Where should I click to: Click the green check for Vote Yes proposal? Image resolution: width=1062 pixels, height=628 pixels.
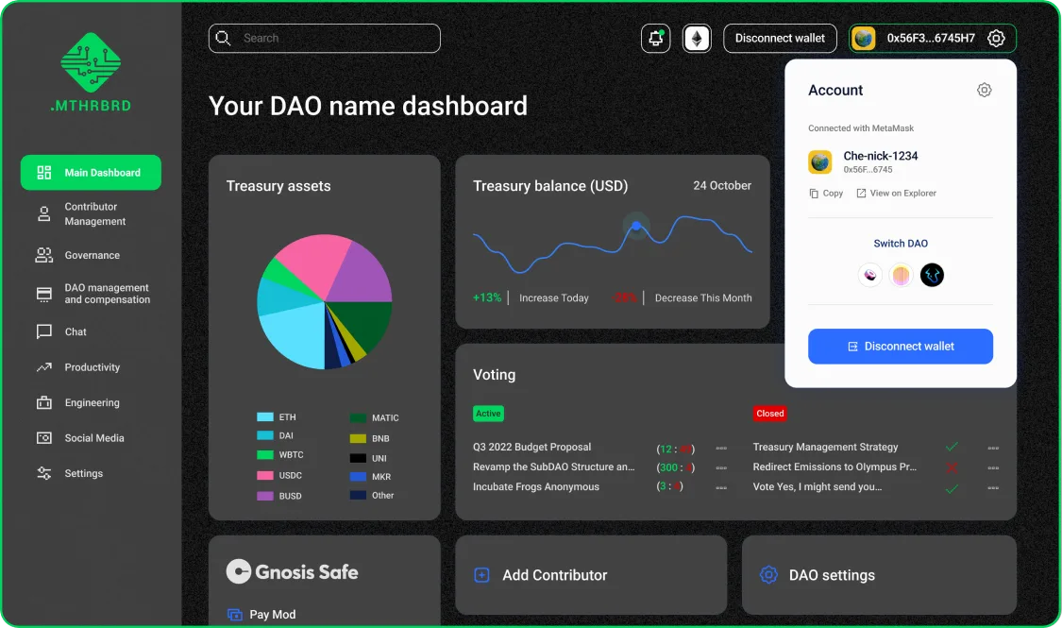pos(952,488)
